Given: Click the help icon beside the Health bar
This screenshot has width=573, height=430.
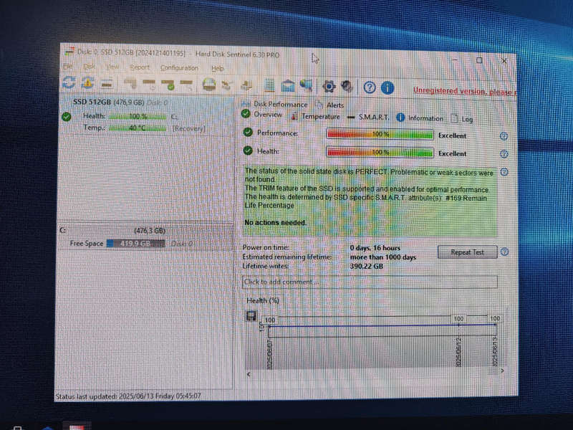Looking at the screenshot, I should click(504, 154).
